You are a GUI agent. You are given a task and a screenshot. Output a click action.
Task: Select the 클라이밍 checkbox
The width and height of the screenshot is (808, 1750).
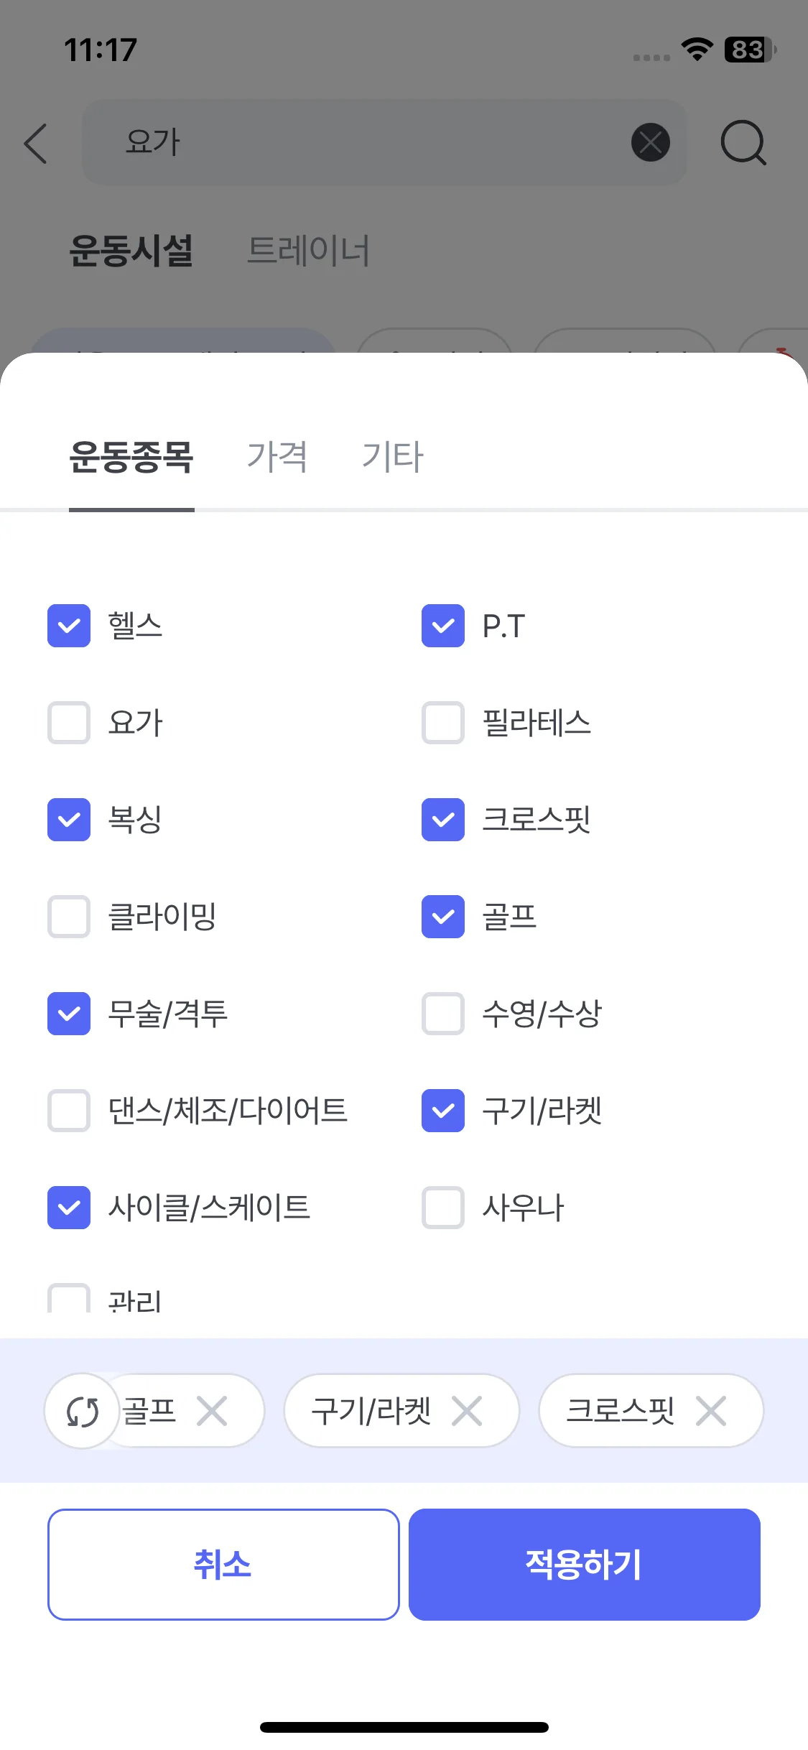(69, 917)
